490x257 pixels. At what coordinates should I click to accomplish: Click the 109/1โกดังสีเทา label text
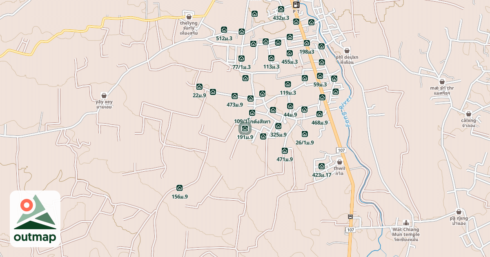[252, 121]
